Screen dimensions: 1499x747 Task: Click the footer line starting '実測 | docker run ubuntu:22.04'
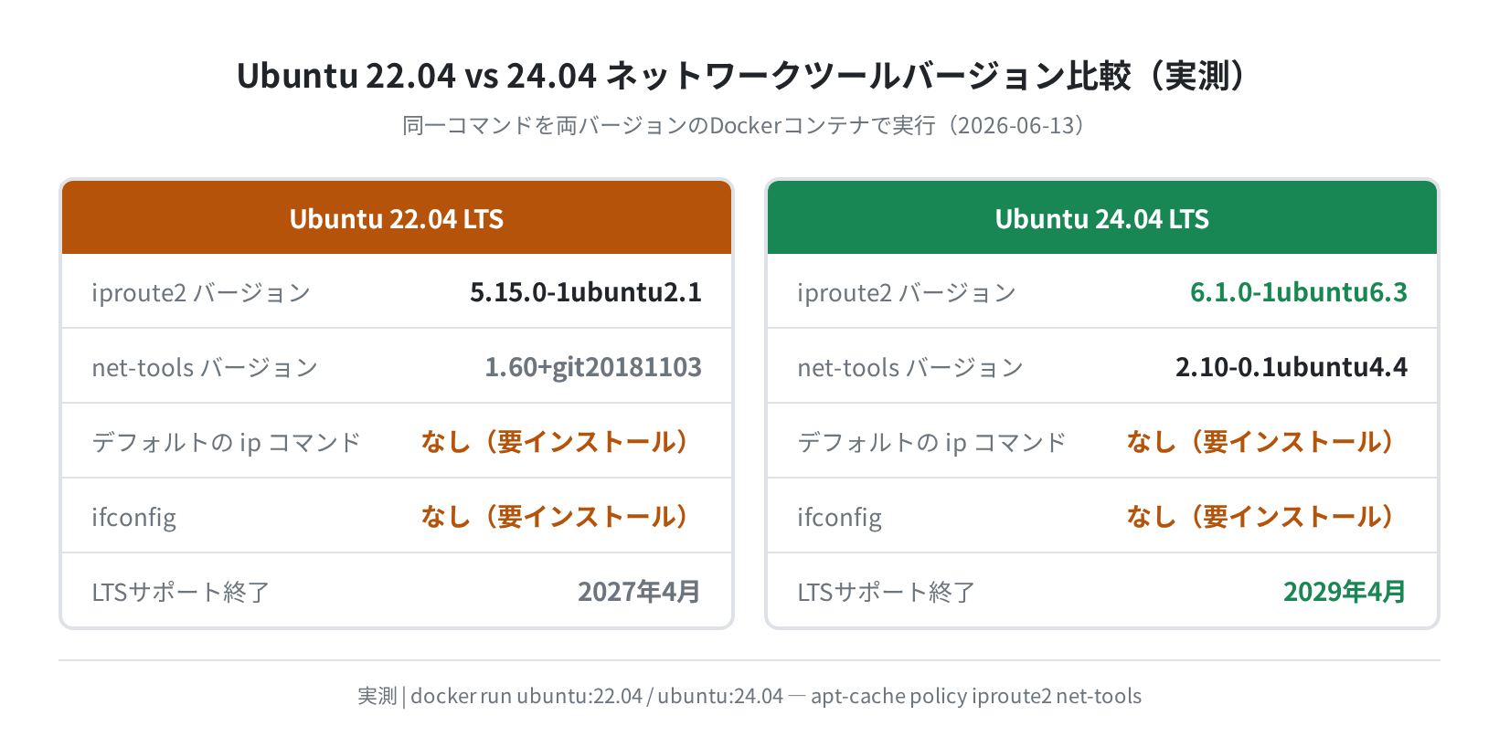749,696
